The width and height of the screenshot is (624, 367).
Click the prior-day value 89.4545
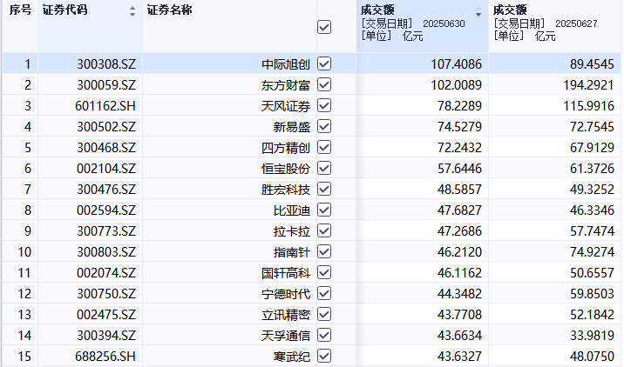coord(592,64)
